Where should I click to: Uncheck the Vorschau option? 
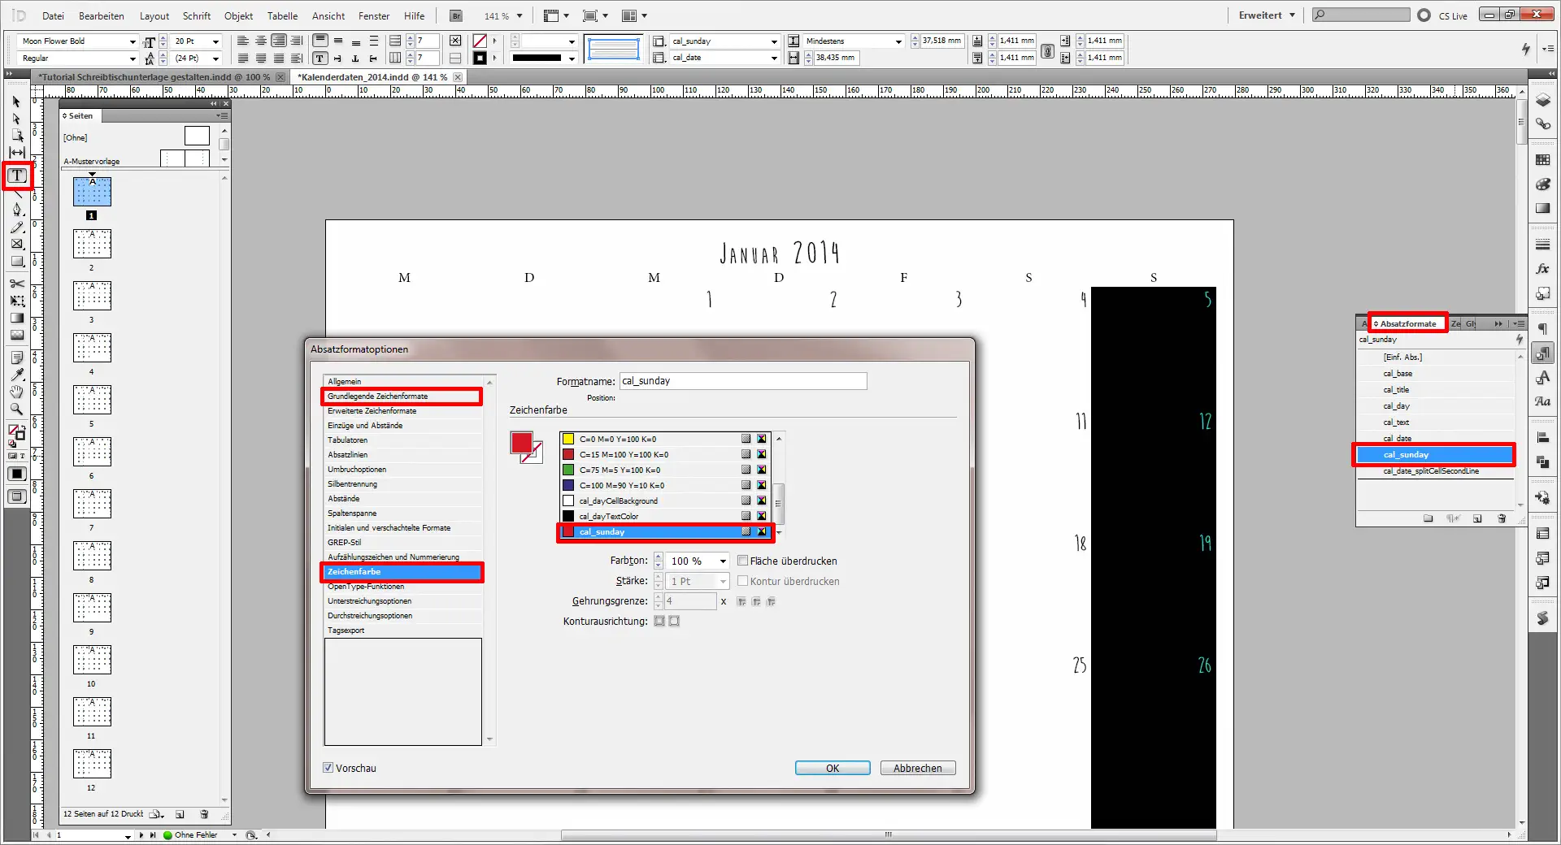[328, 767]
